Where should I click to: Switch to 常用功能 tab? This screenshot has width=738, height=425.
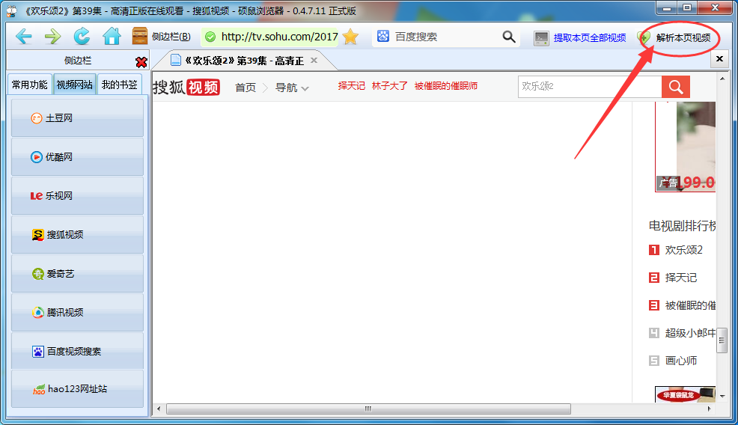point(30,85)
